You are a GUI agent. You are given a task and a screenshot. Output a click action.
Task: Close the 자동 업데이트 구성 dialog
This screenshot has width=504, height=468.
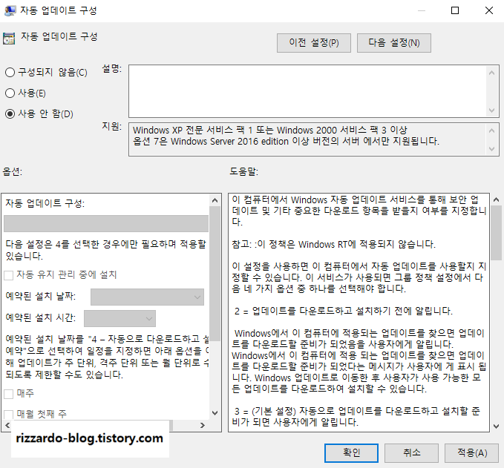pos(489,10)
